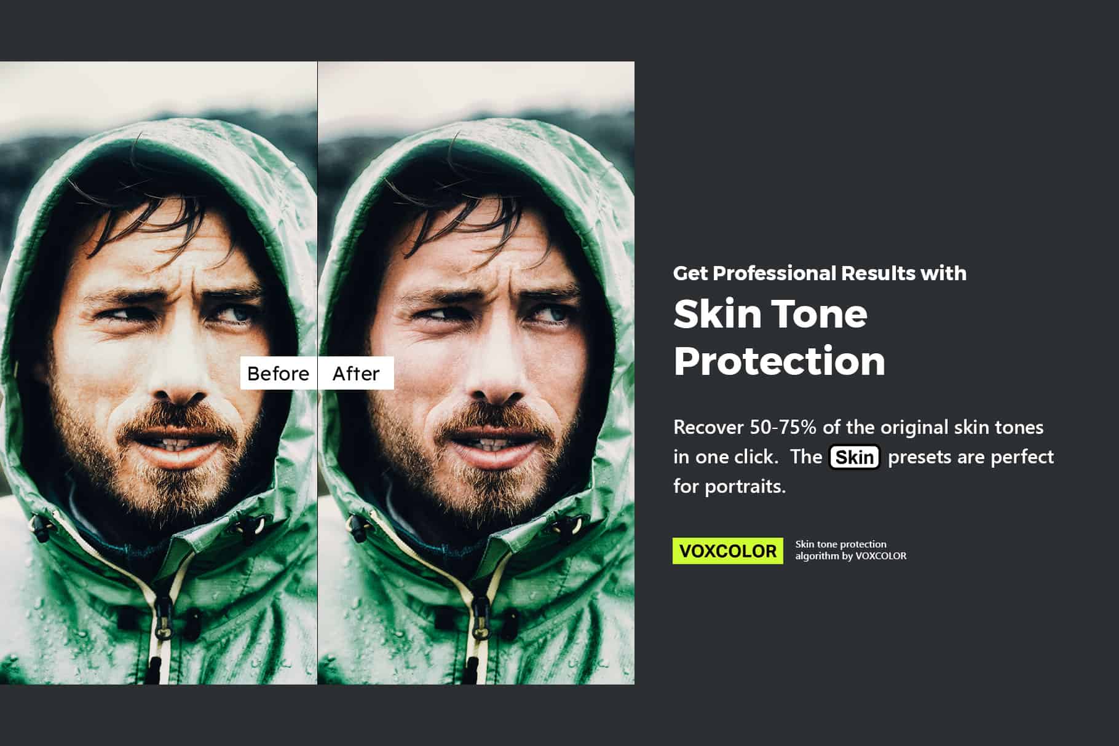
Task: Click the After label tag
Action: coord(356,373)
